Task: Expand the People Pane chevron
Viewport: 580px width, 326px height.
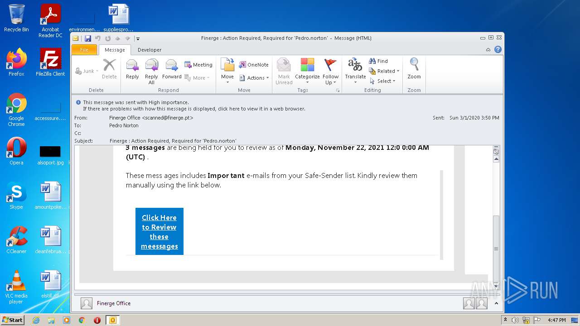Action: tap(496, 303)
